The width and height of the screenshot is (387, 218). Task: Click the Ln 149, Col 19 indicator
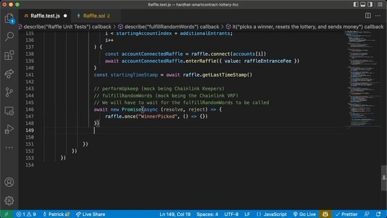tap(175, 214)
